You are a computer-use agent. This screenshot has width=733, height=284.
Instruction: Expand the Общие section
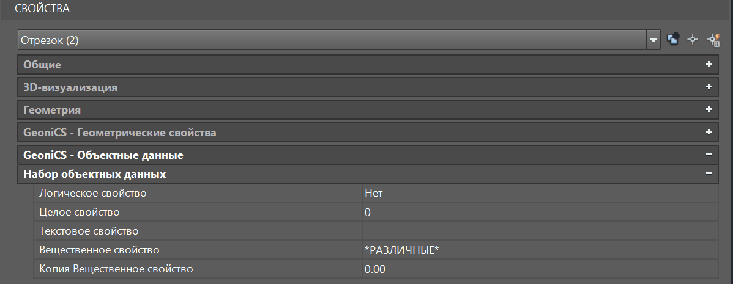pos(709,64)
